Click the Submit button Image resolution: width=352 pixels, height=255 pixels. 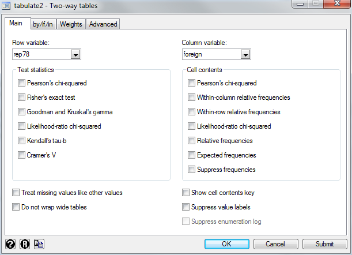click(x=324, y=244)
